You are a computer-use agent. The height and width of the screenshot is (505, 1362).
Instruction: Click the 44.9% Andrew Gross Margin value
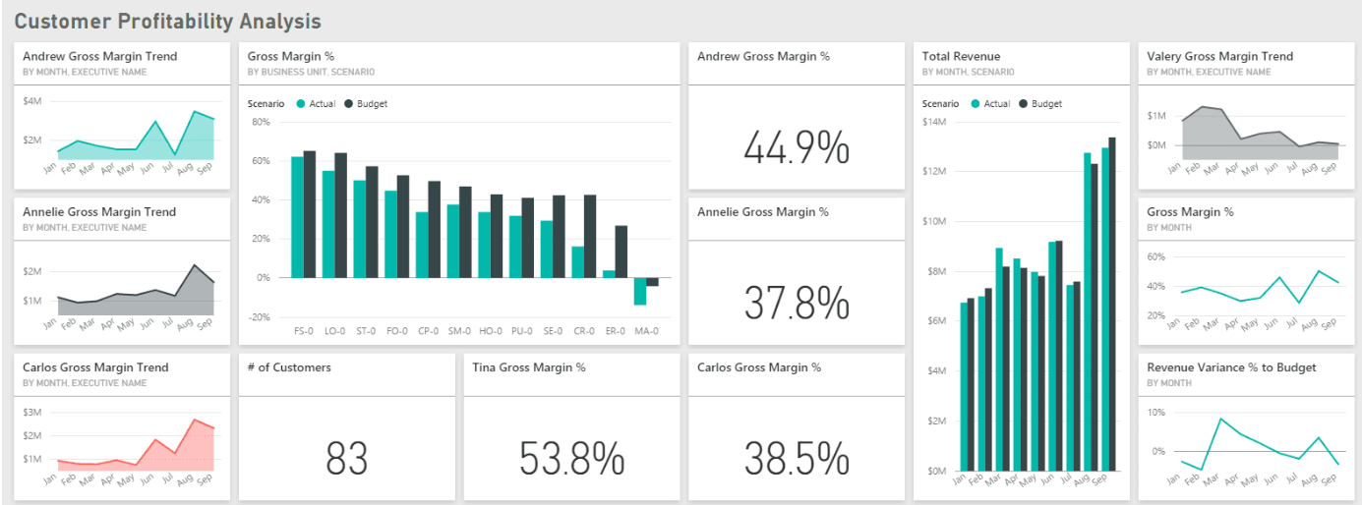pos(796,147)
